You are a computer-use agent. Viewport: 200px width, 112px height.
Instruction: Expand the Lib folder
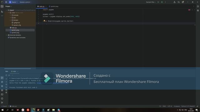click(10, 18)
